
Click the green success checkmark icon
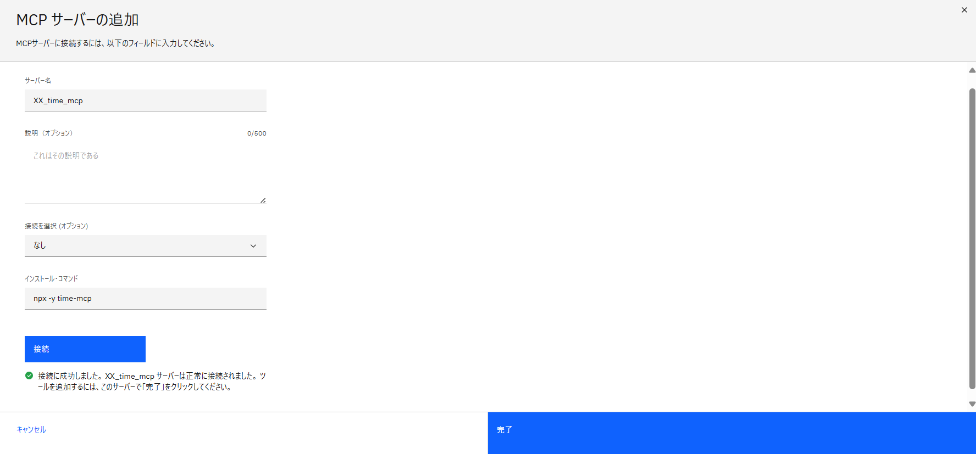point(29,375)
